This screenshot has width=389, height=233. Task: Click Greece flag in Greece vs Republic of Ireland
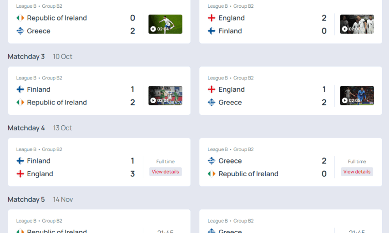click(212, 161)
